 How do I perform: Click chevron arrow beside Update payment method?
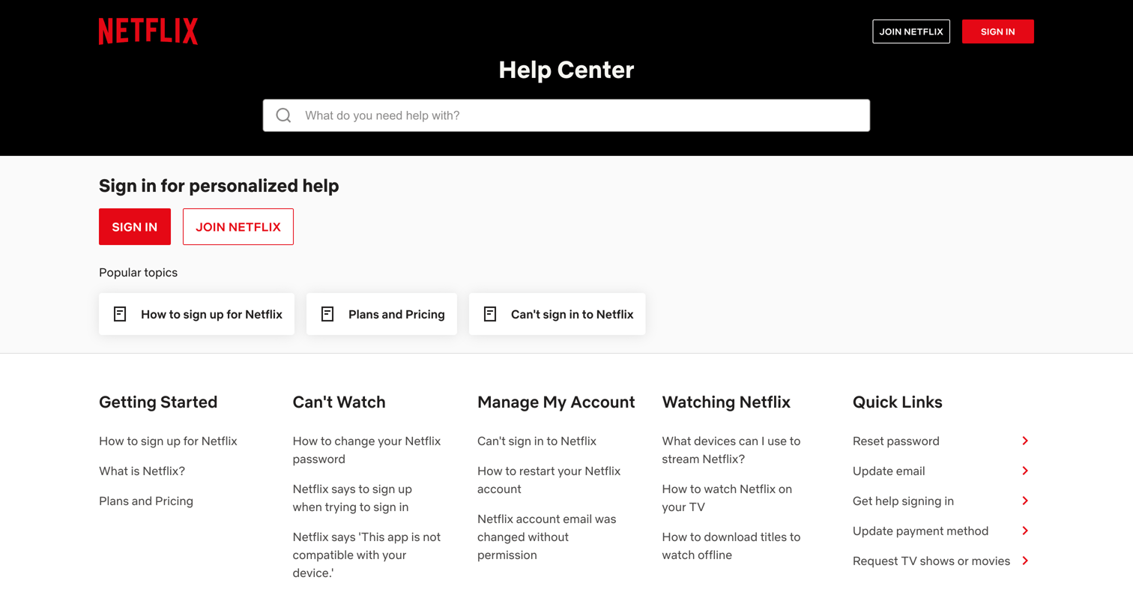click(x=1025, y=531)
